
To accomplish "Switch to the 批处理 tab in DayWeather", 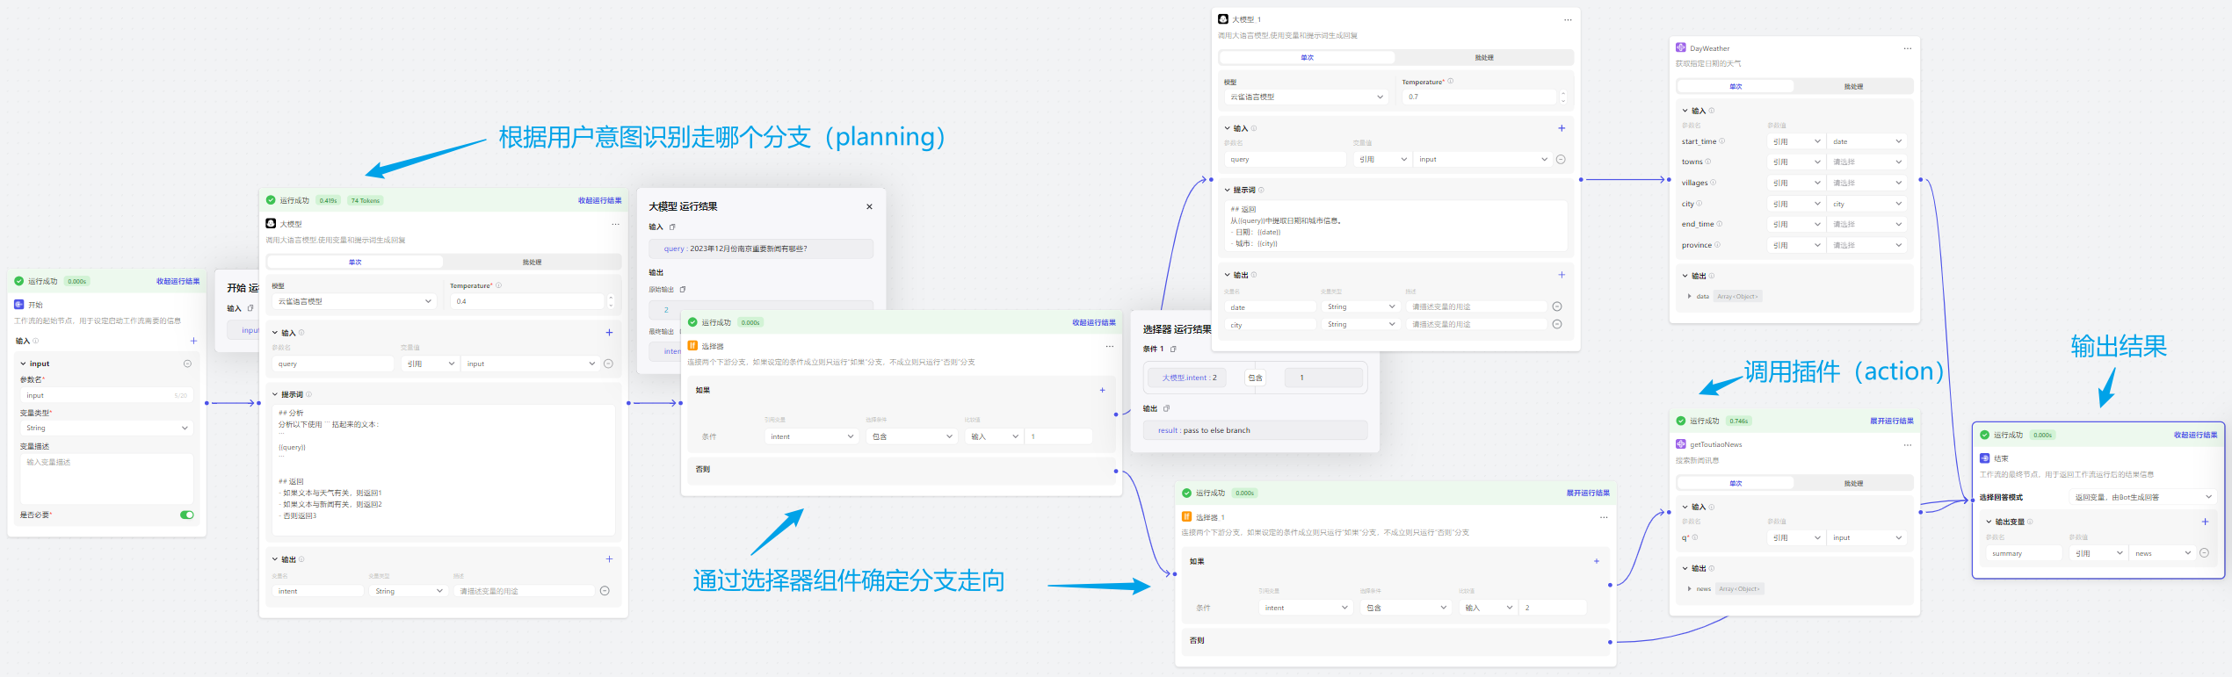I will [1852, 87].
